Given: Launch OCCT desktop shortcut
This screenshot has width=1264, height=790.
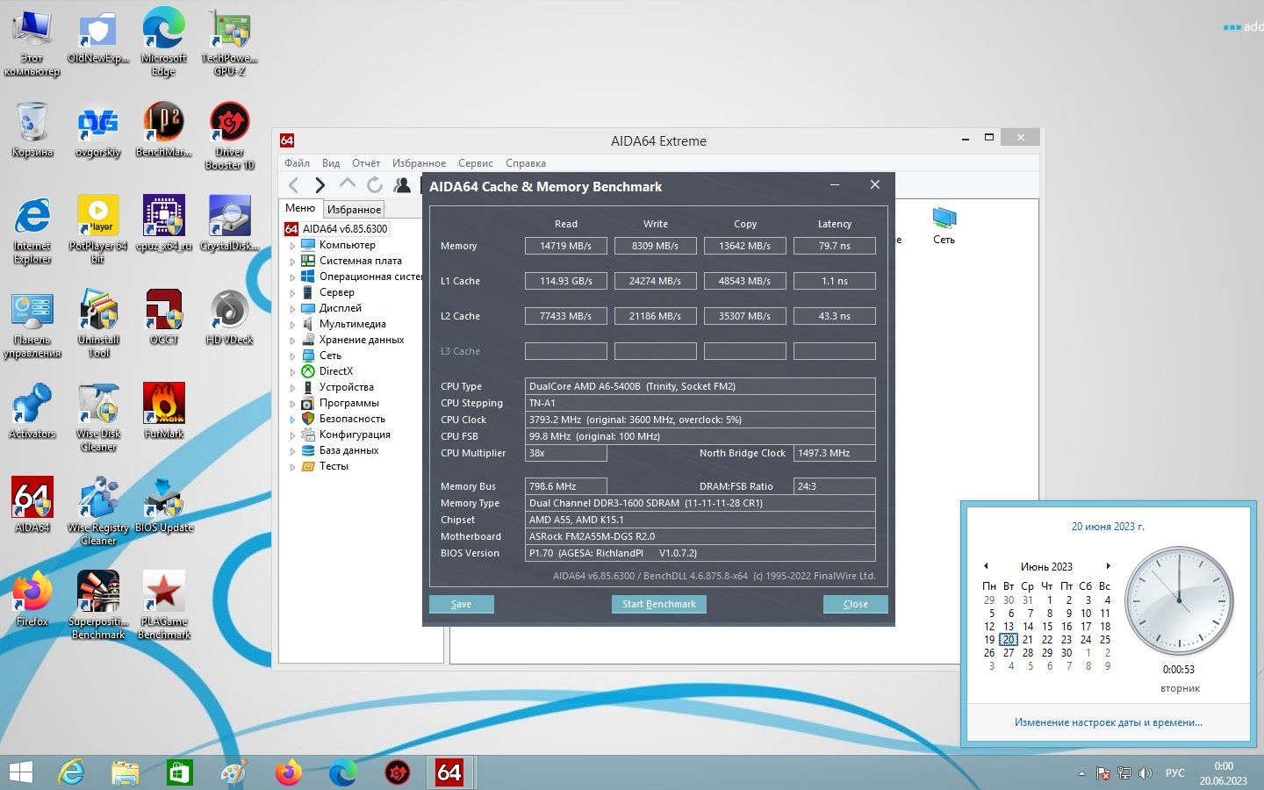Looking at the screenshot, I should pyautogui.click(x=163, y=318).
